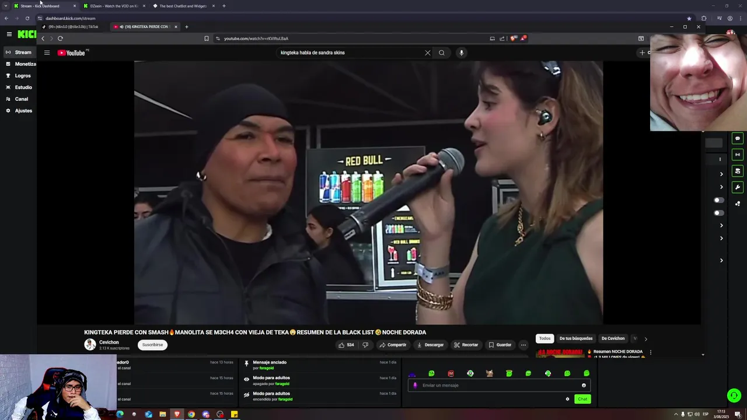747x420 pixels.
Task: Click the Suscribirse button
Action: pyautogui.click(x=152, y=345)
